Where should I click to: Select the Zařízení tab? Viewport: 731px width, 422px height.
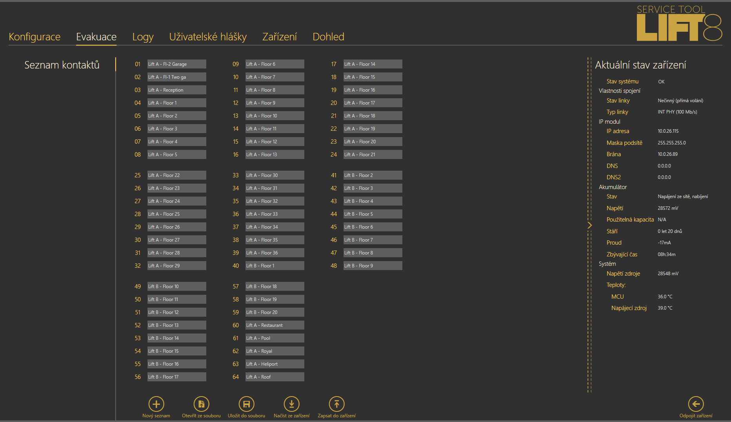[279, 37]
